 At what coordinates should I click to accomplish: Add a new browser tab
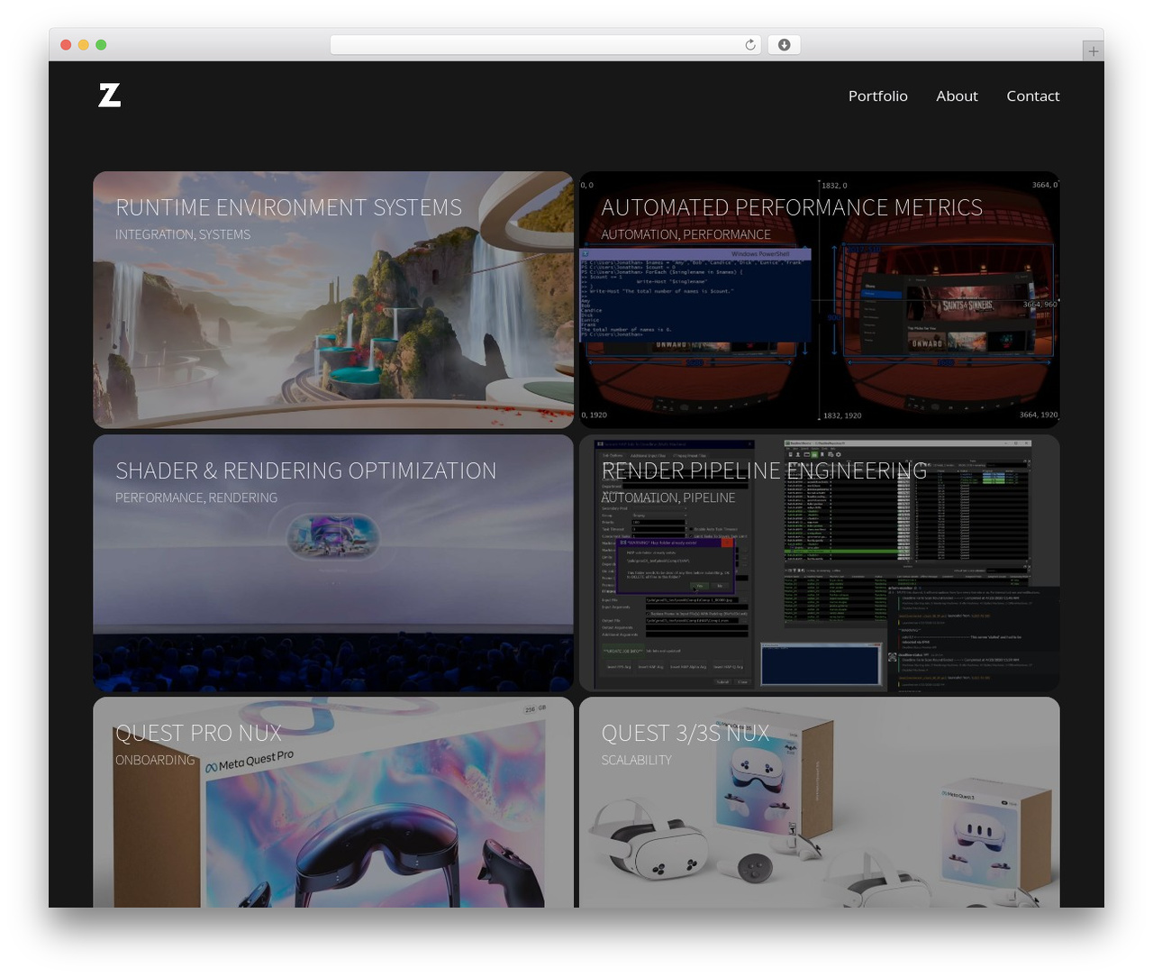[x=1093, y=51]
